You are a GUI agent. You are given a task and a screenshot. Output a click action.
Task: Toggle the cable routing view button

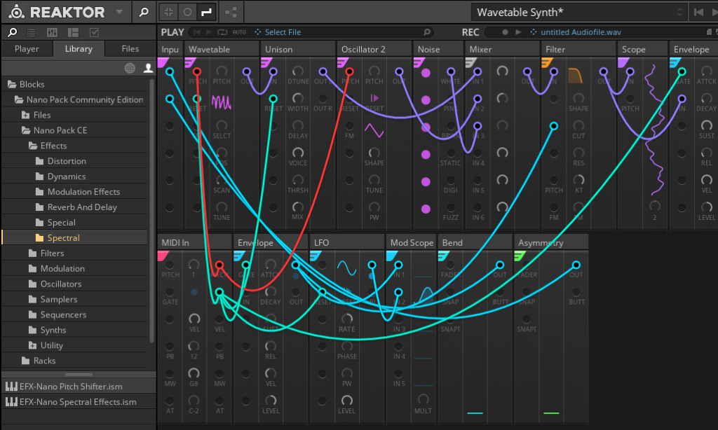pos(206,12)
